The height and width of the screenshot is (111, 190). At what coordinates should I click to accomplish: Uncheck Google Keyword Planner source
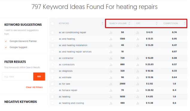coord(6,41)
